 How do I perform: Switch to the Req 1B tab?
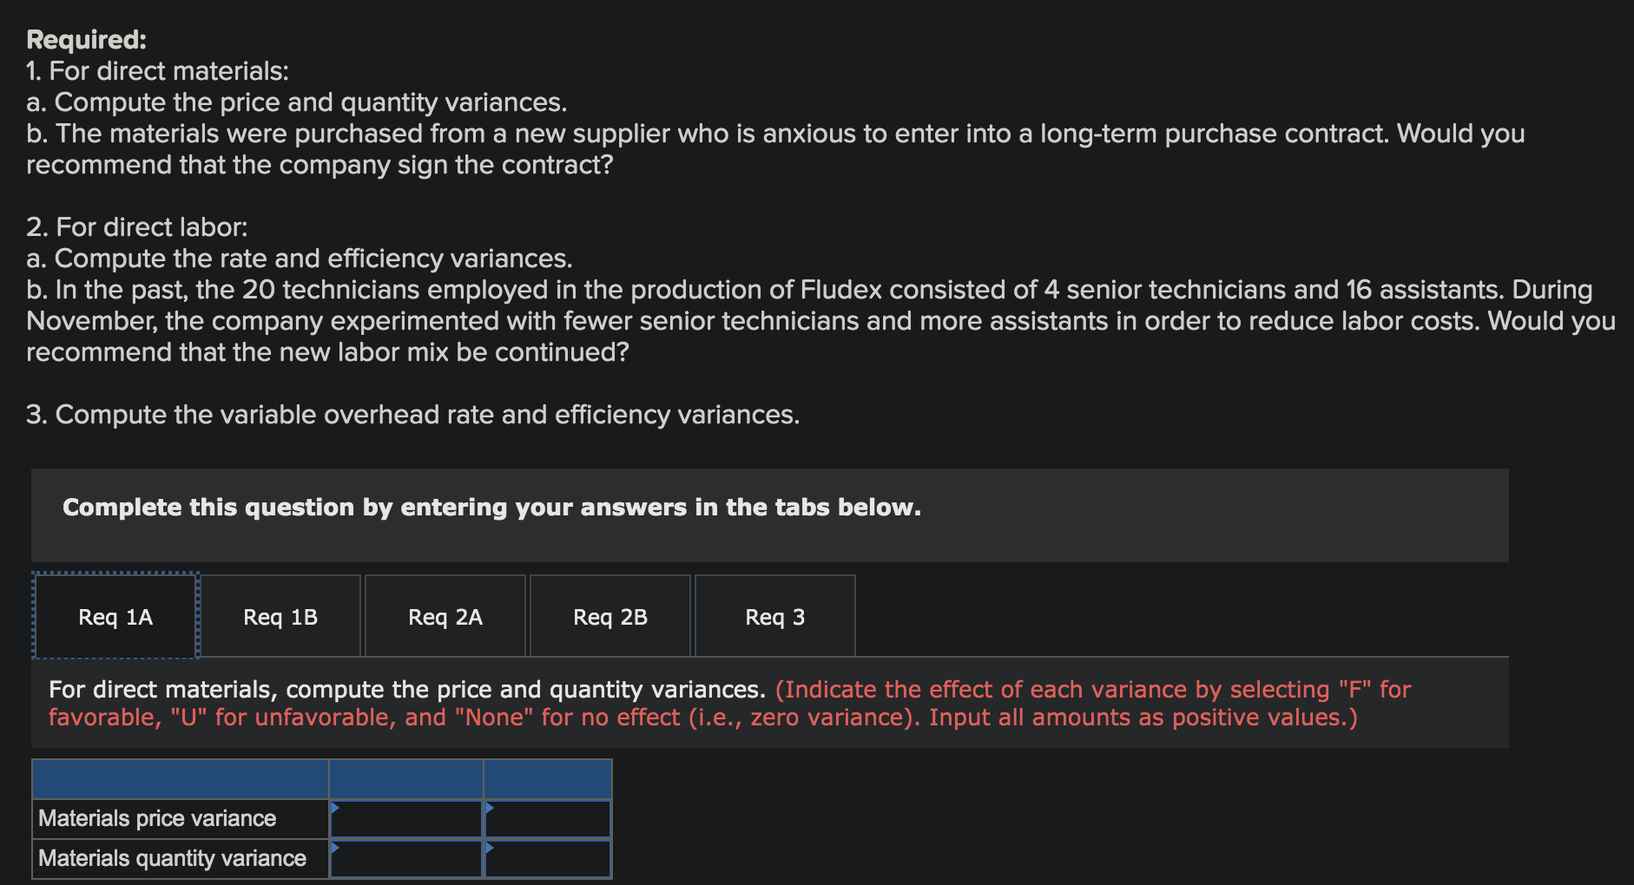(x=280, y=616)
